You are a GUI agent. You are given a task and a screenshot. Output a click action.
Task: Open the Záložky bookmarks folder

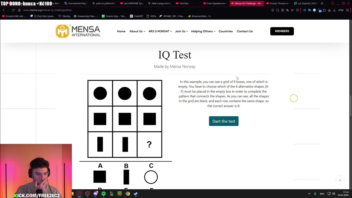tap(64, 16)
